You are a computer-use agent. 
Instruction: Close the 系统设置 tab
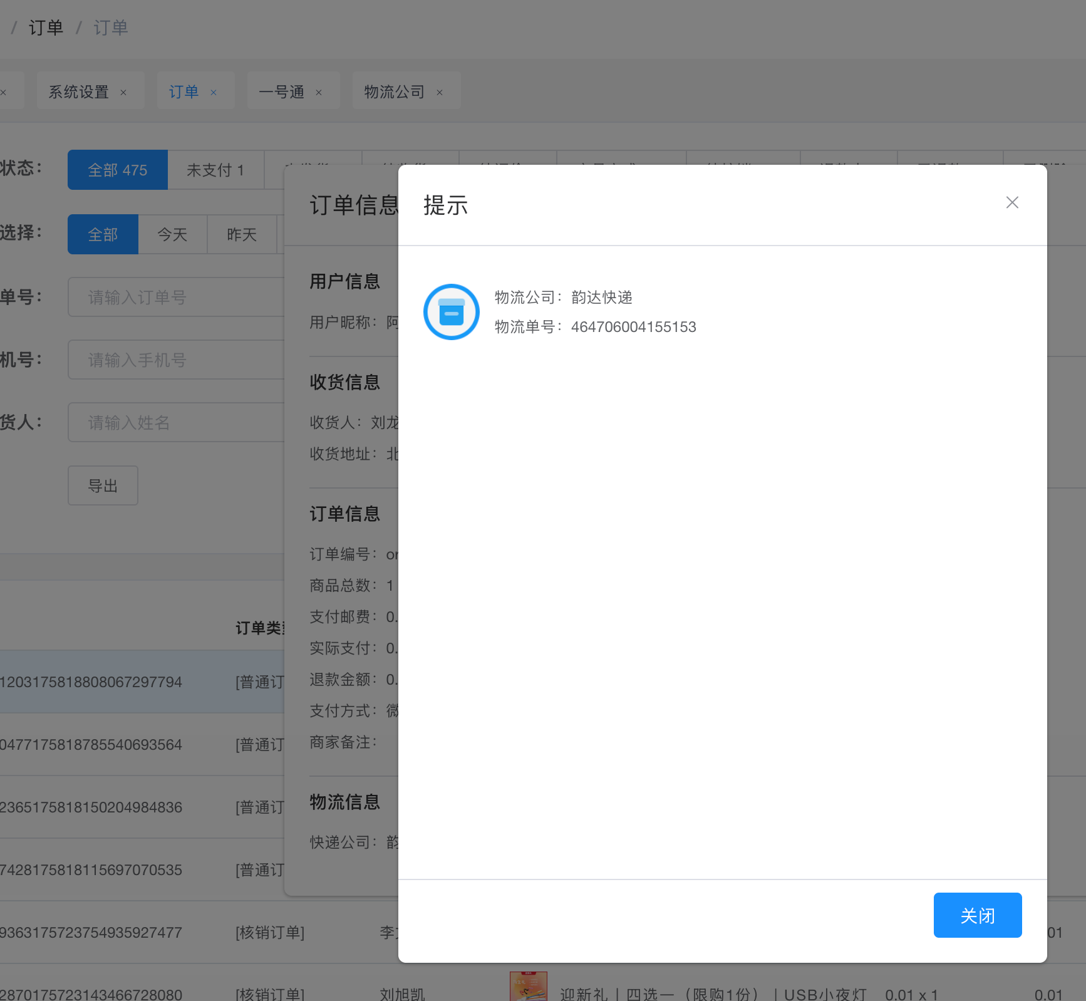(x=123, y=93)
